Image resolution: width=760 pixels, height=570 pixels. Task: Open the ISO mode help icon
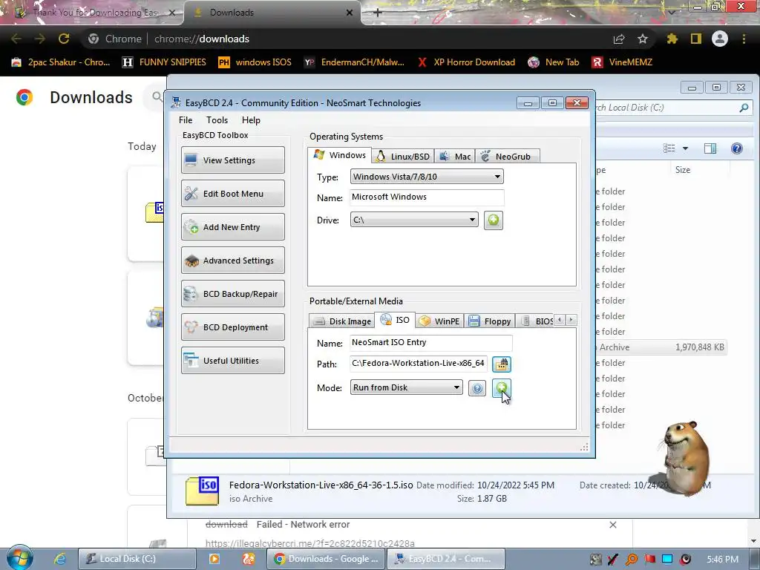(x=477, y=388)
